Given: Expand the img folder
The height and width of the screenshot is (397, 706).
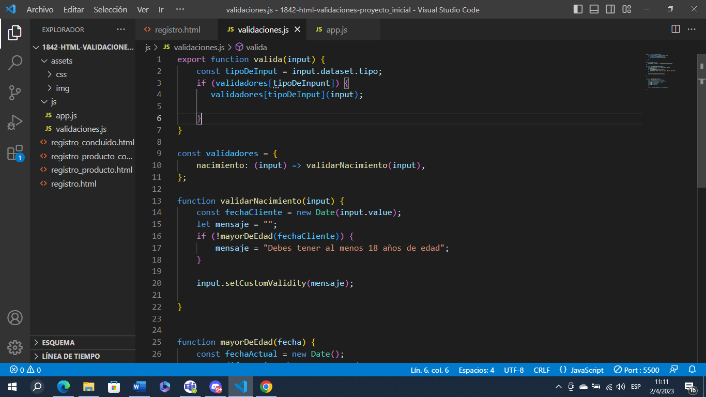Looking at the screenshot, I should coord(83,88).
